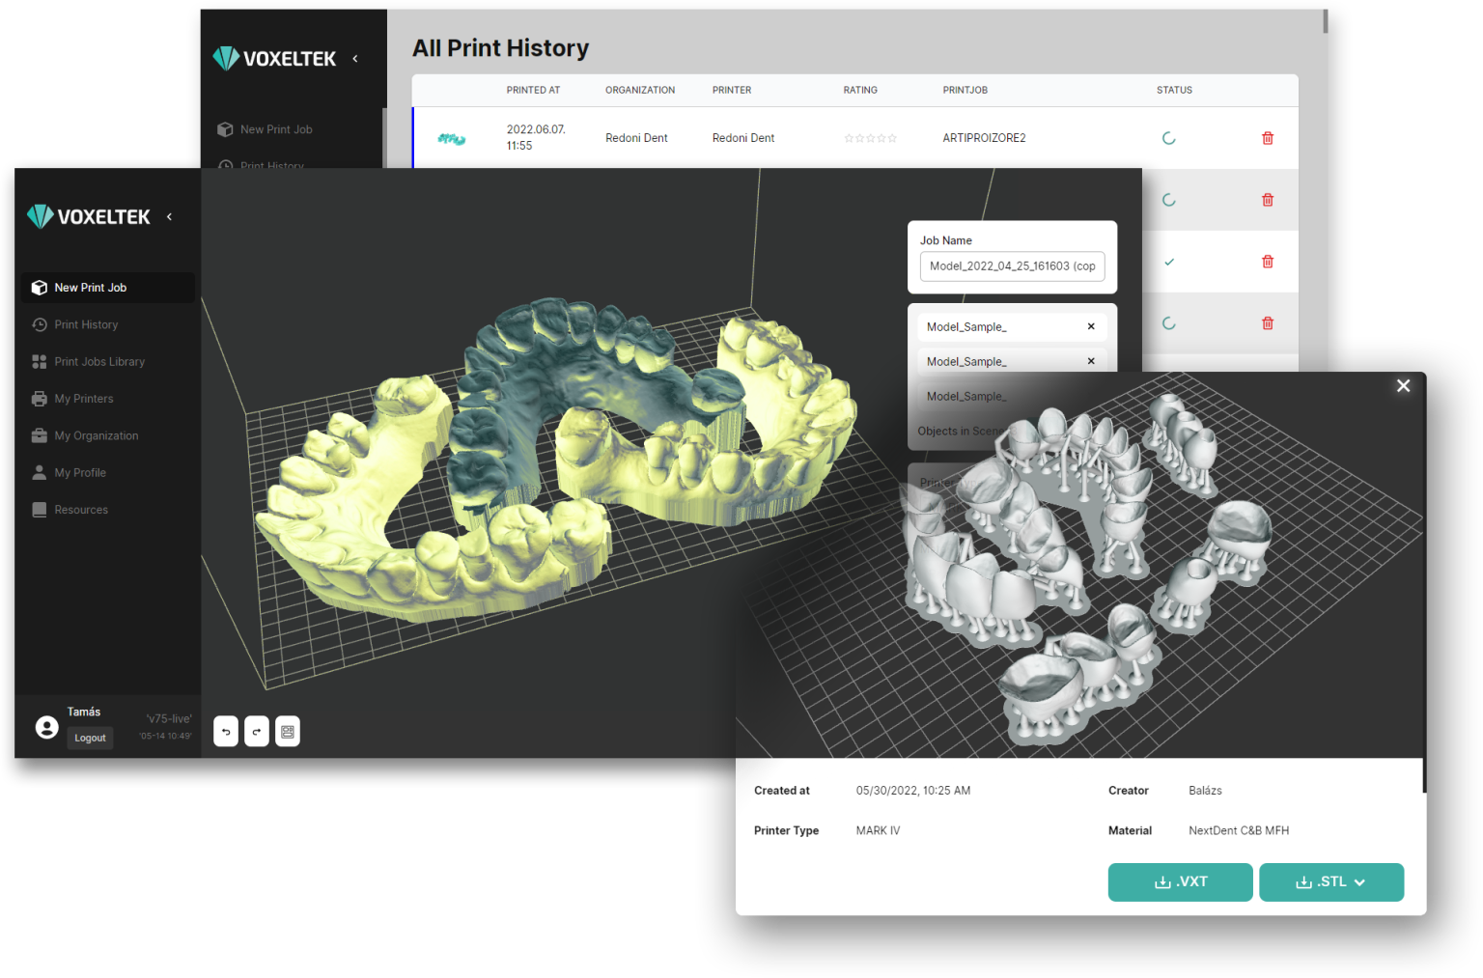Click the redo arrow in the 3D editor
This screenshot has width=1483, height=978.
(257, 732)
